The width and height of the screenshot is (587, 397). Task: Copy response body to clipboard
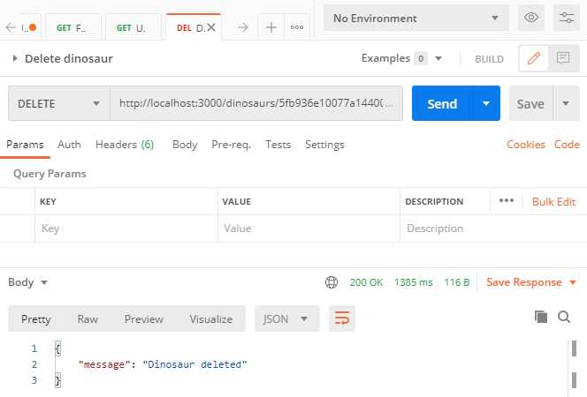[541, 317]
